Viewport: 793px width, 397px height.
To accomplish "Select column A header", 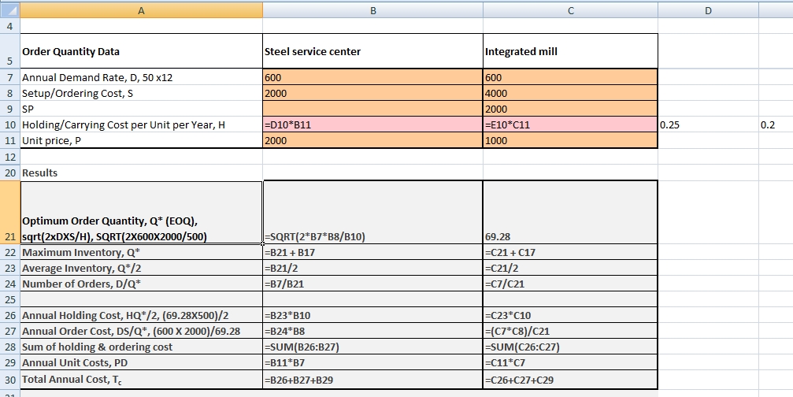I will pos(141,9).
